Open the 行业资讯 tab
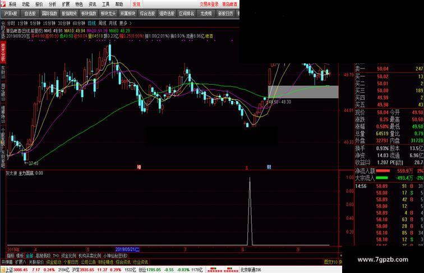 (x=140, y=262)
